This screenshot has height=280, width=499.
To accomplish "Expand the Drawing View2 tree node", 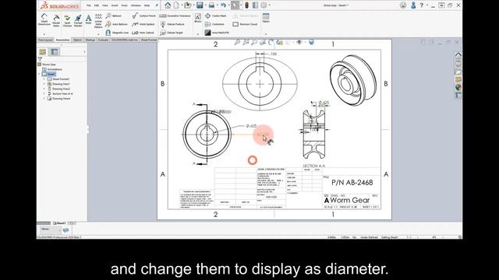I will 44,89.
